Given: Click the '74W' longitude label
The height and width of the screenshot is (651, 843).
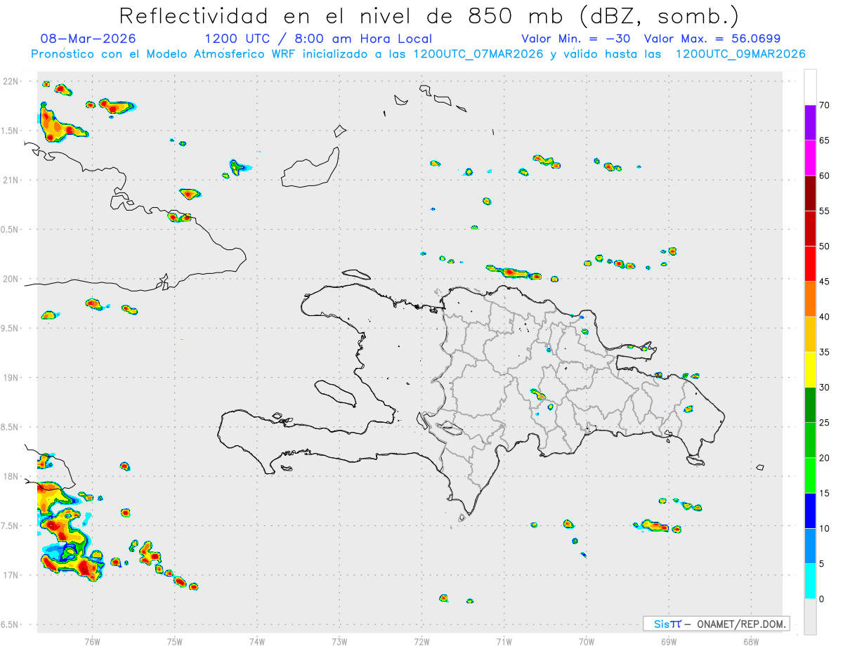Looking at the screenshot, I should pyautogui.click(x=257, y=641).
